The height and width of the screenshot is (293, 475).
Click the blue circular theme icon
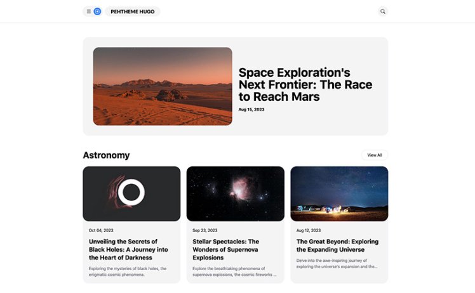pyautogui.click(x=97, y=11)
